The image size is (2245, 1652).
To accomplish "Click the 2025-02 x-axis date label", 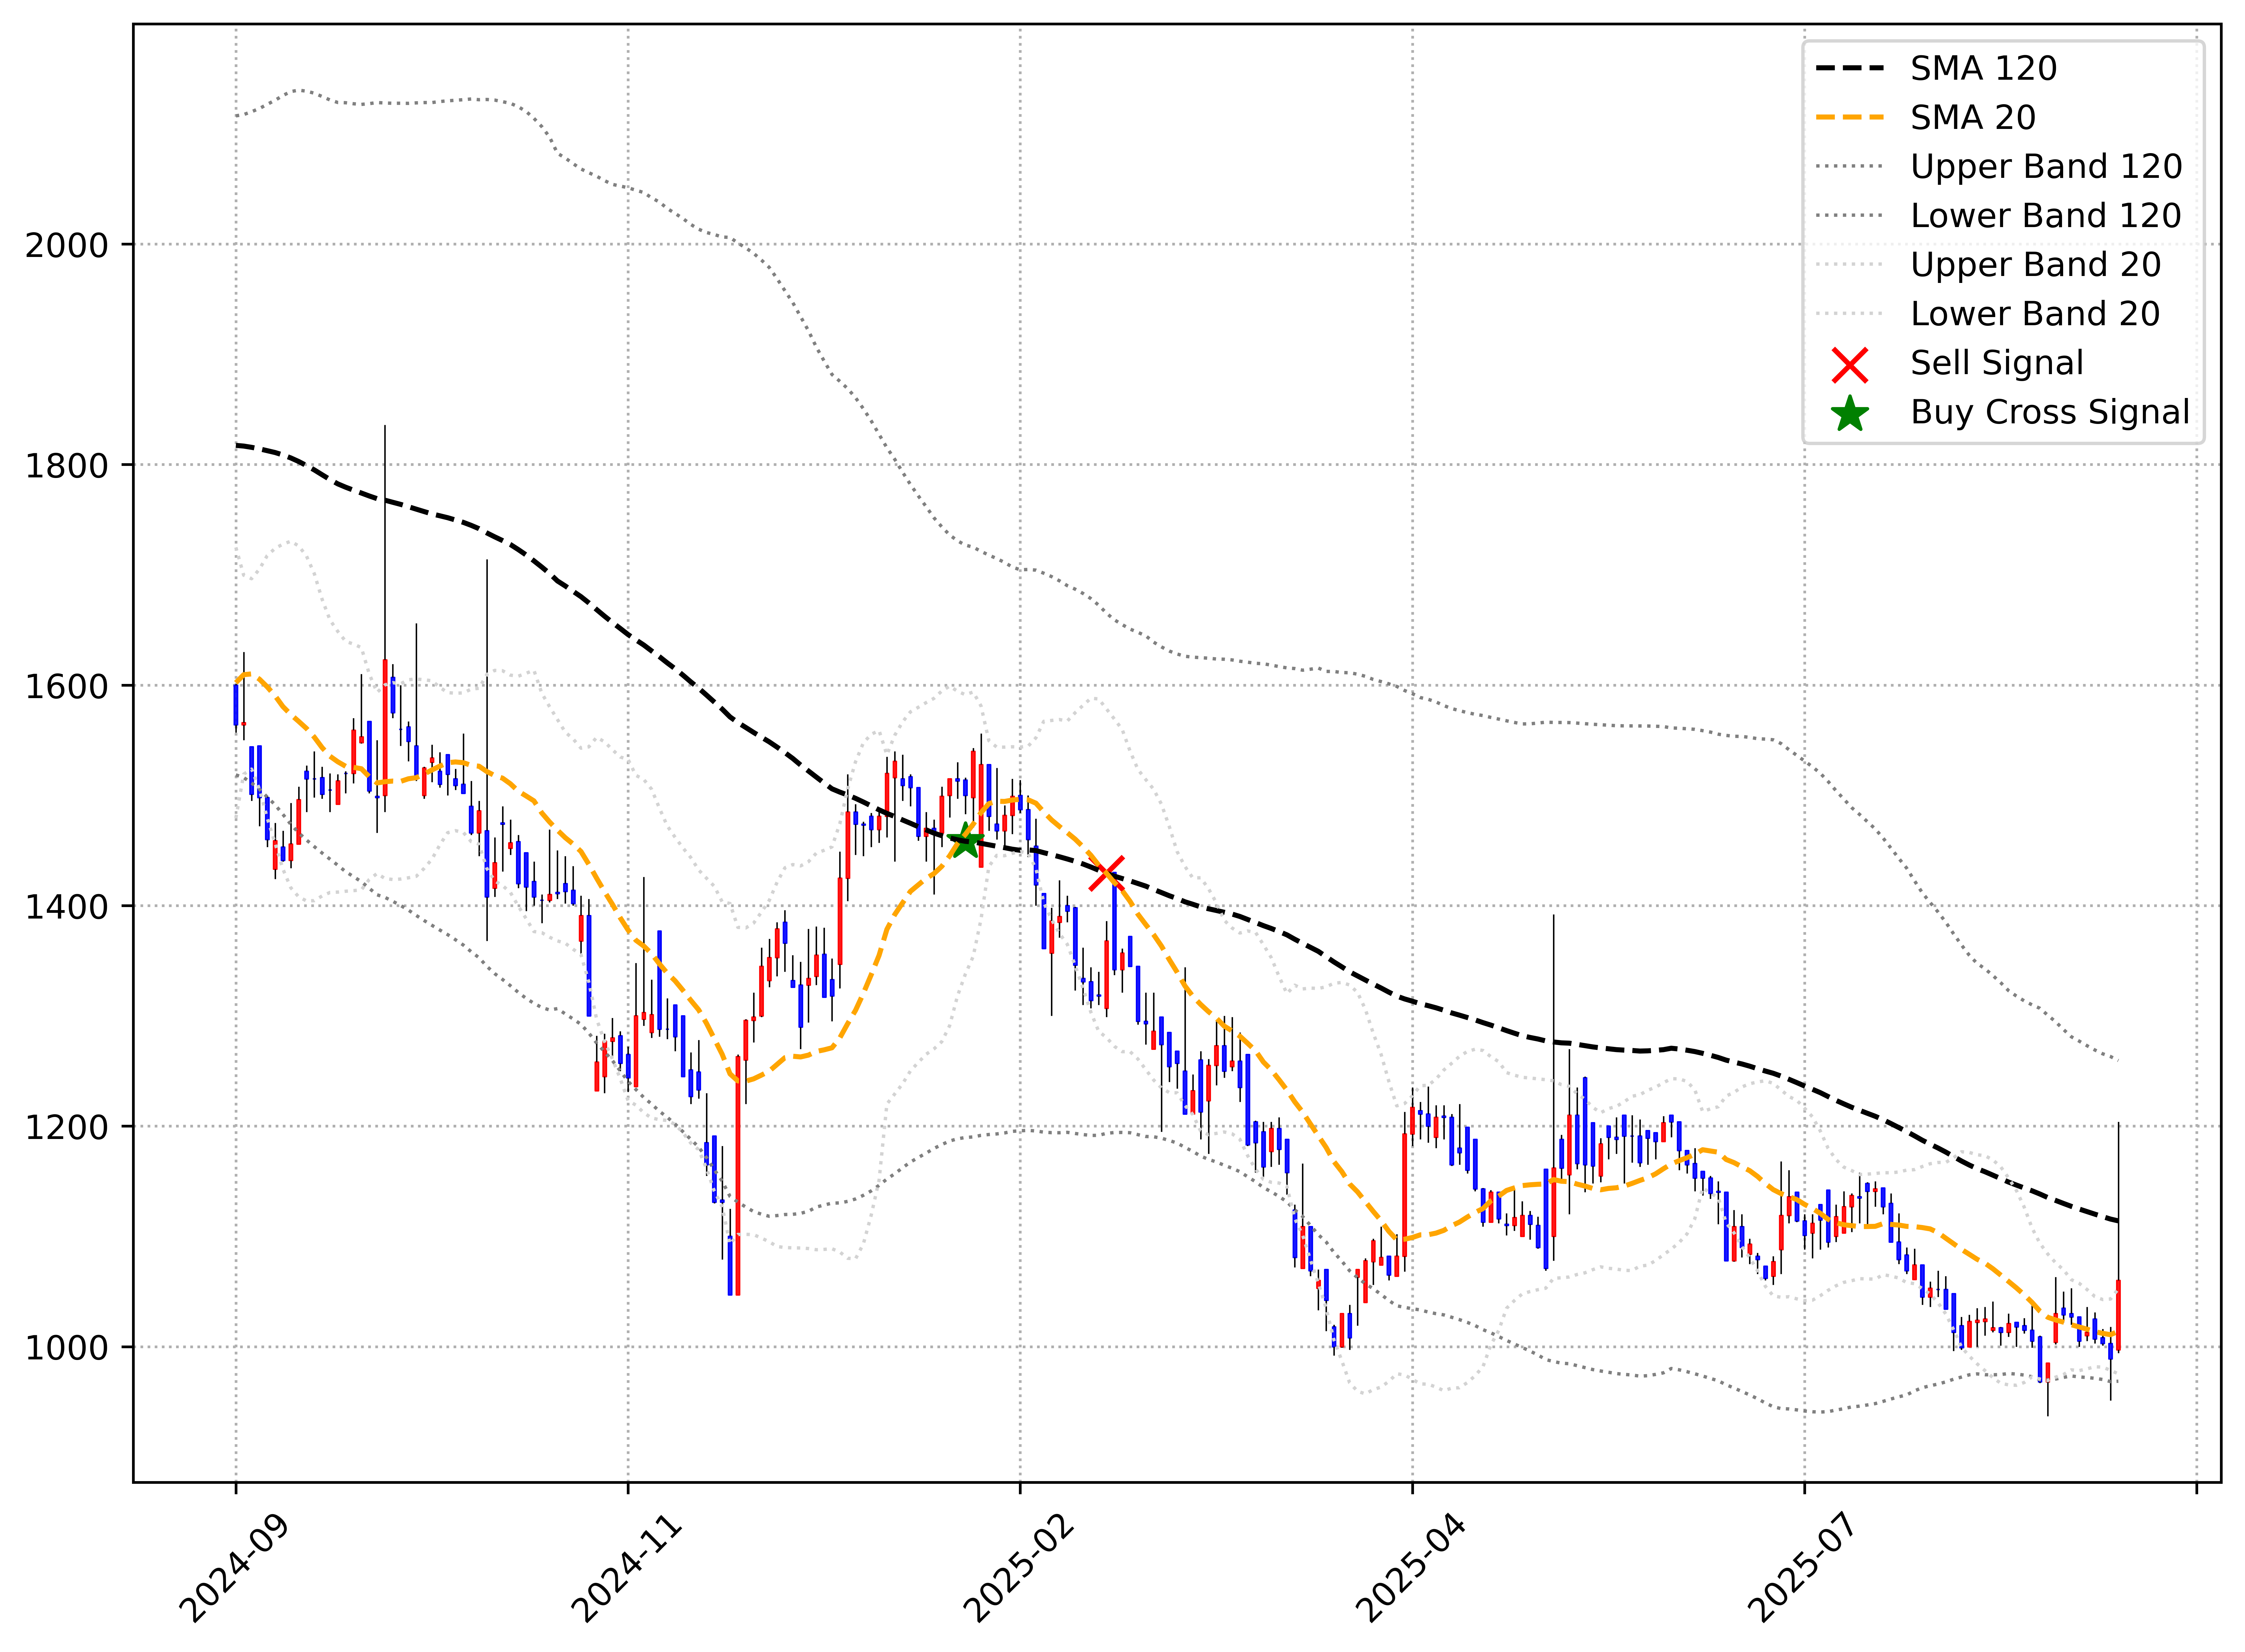I will (1019, 1568).
